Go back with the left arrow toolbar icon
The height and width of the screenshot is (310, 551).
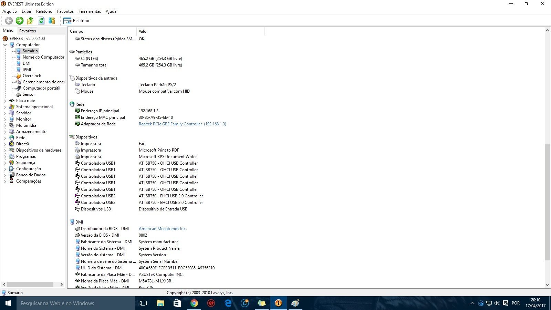click(x=9, y=21)
